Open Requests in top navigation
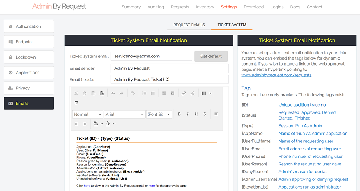Viewport: 360px width, 191px height. tap(180, 7)
